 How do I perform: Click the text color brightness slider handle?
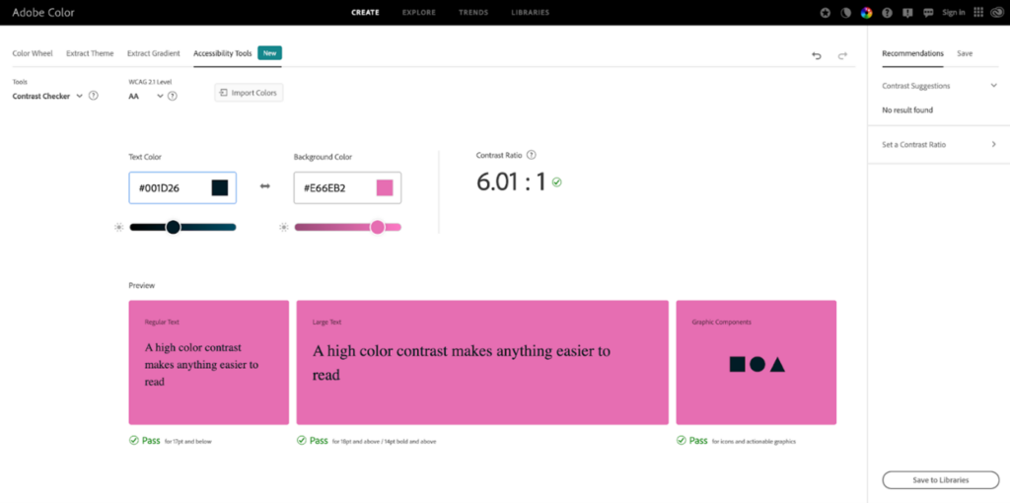(x=173, y=227)
